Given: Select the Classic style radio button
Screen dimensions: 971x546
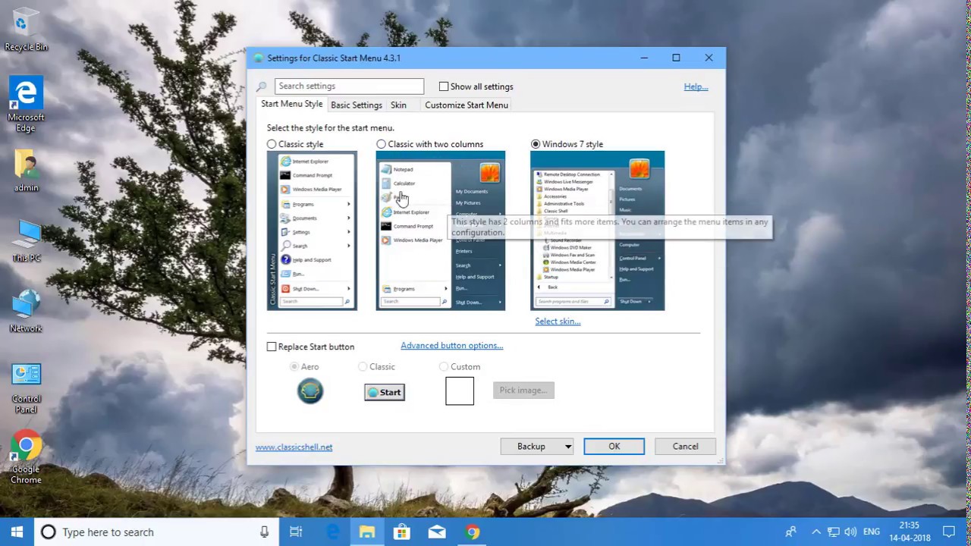Looking at the screenshot, I should coord(272,144).
